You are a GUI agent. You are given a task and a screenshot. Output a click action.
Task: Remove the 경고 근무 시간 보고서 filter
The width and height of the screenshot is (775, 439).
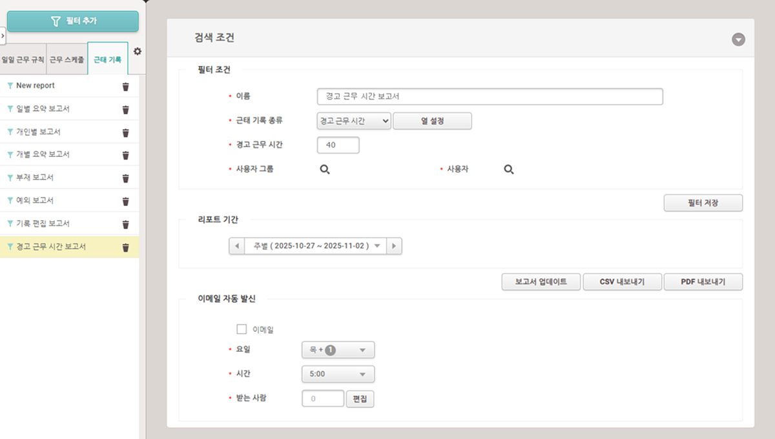pos(125,247)
